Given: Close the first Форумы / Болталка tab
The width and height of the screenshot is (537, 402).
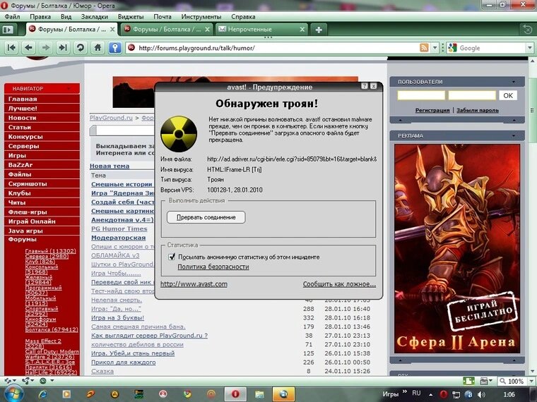Looking at the screenshot, I should coord(112,30).
